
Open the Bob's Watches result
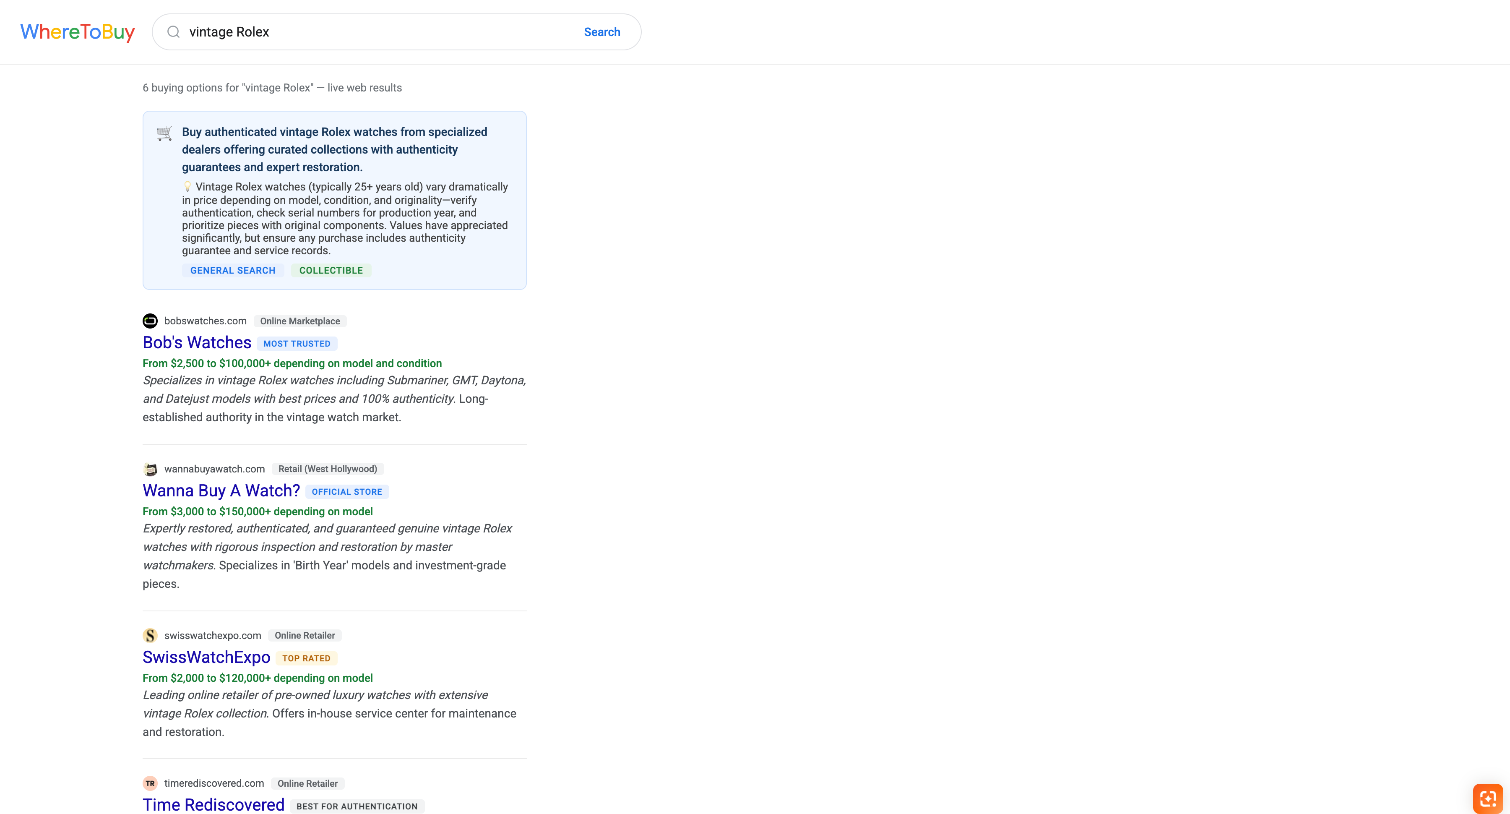[x=197, y=342]
